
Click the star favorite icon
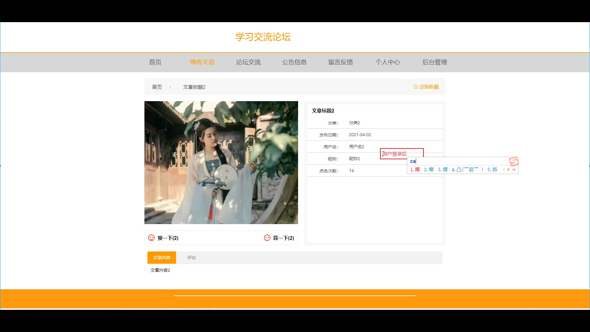[x=415, y=87]
